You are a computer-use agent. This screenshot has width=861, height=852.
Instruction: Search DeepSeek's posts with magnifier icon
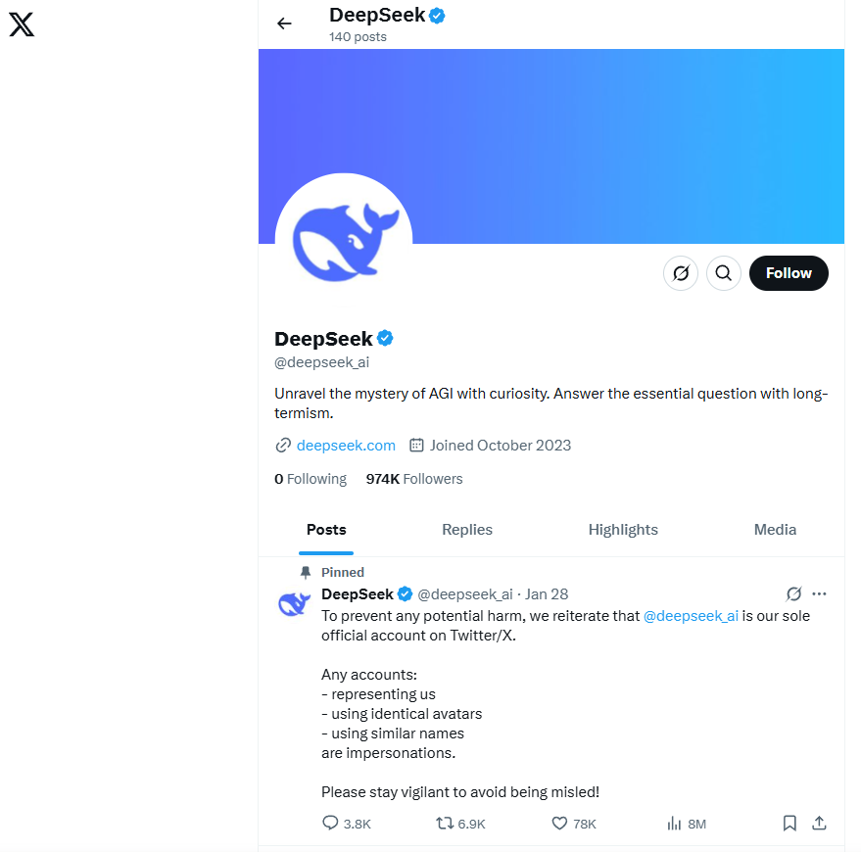point(723,273)
